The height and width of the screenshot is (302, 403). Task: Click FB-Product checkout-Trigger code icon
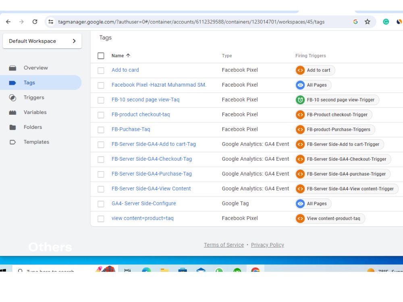300,114
